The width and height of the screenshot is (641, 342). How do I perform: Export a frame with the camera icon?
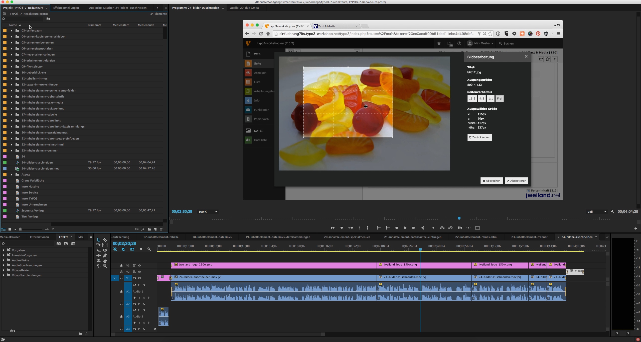tap(459, 228)
